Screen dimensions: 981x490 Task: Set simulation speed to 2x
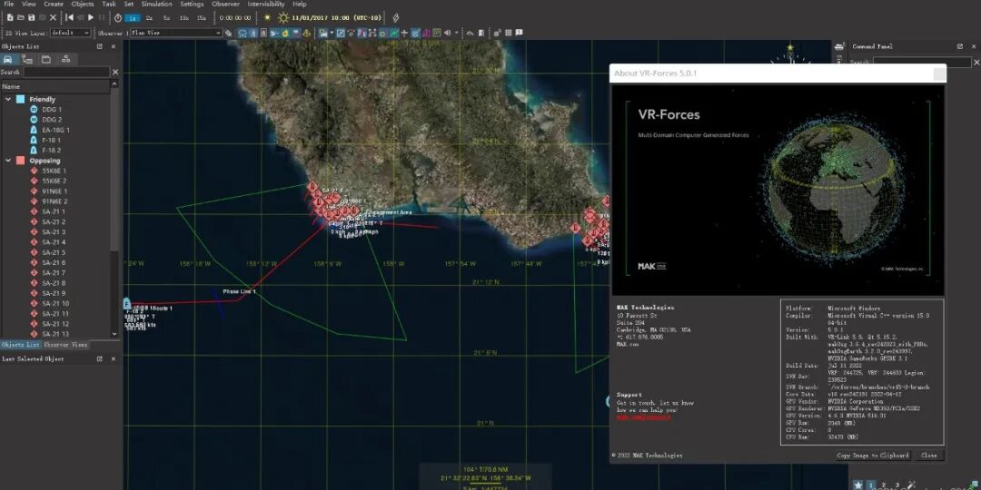149,18
